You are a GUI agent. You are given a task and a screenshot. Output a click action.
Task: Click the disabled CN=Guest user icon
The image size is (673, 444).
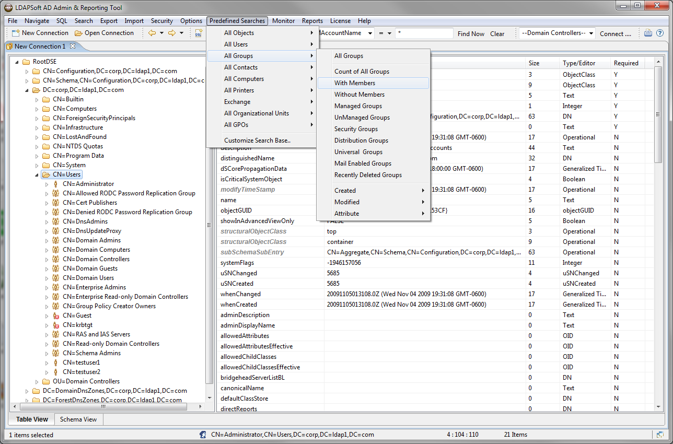point(55,316)
